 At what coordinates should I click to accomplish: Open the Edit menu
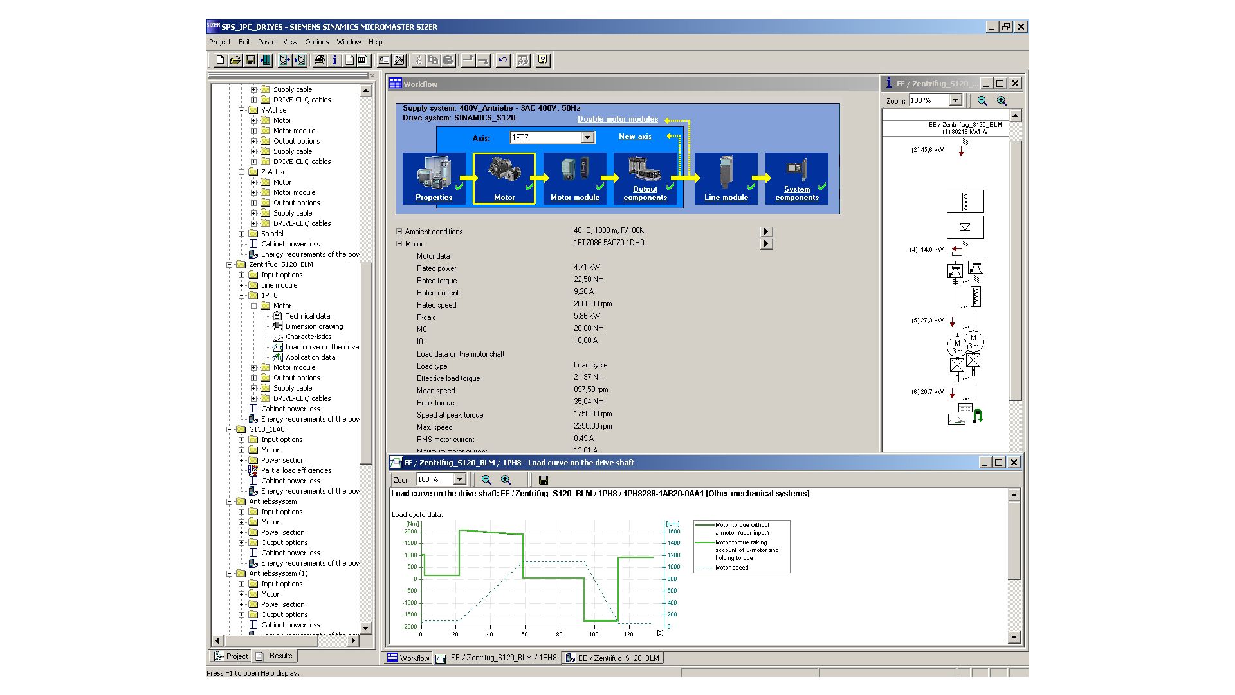point(244,42)
